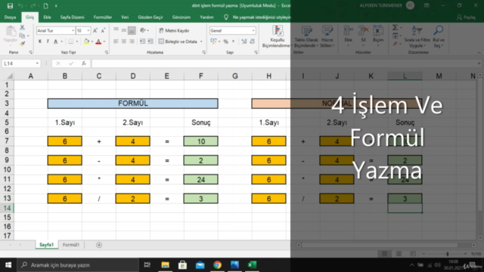
Task: Click the text orientation icon
Action: tap(143, 30)
